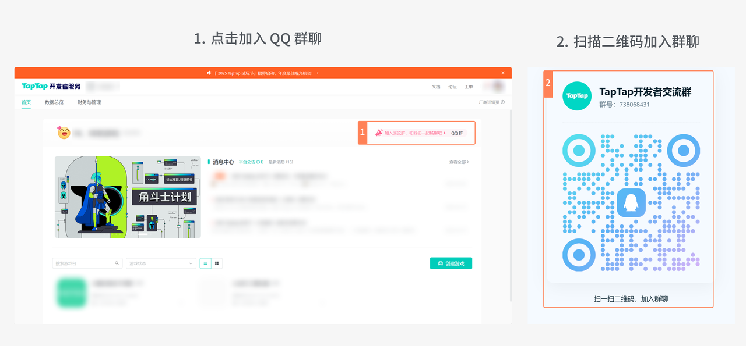This screenshot has width=746, height=346.
Task: Click the magnifier icon in the game search box
Action: [117, 263]
